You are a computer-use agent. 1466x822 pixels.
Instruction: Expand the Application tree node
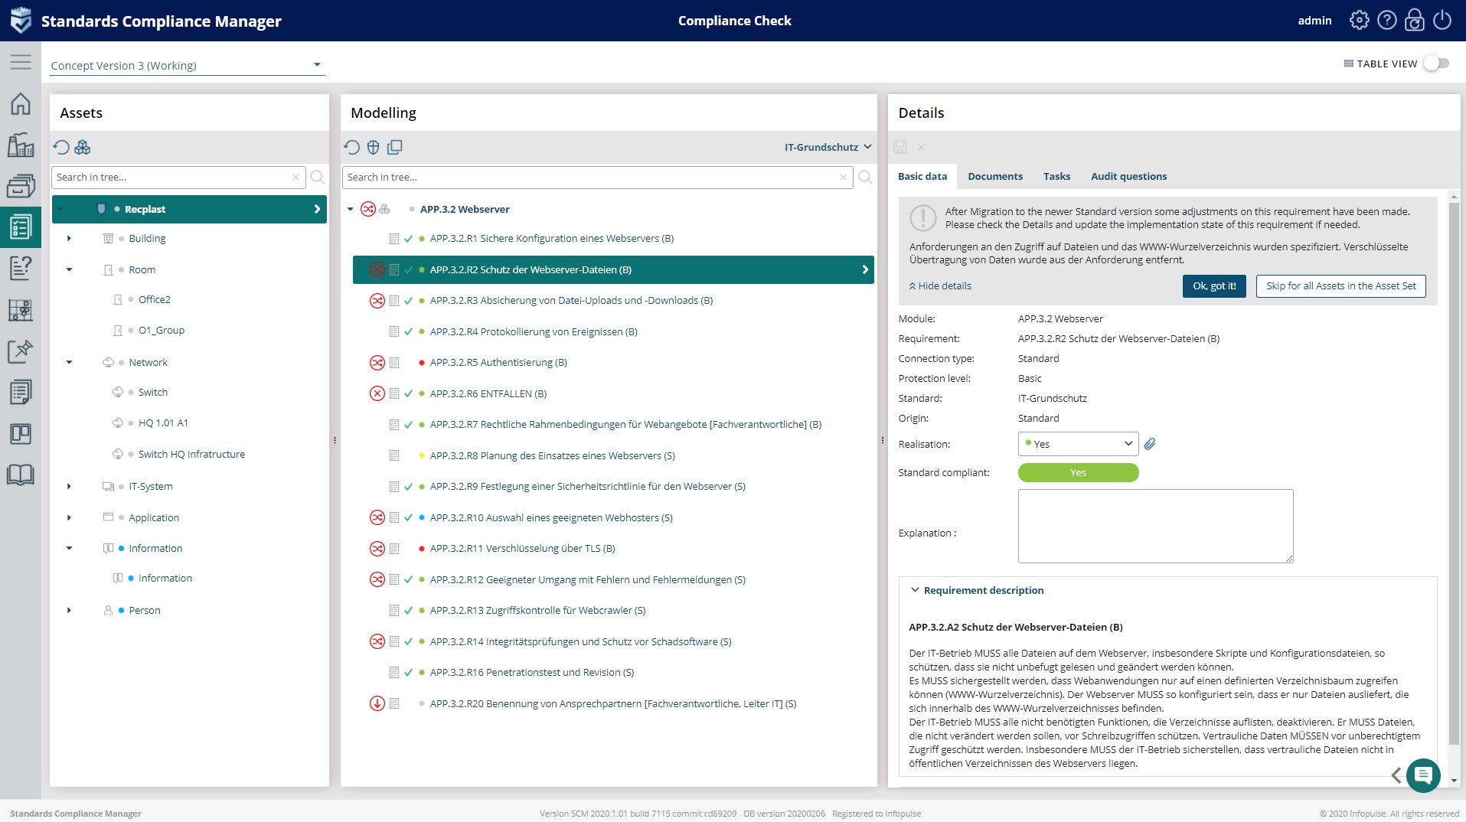point(69,518)
